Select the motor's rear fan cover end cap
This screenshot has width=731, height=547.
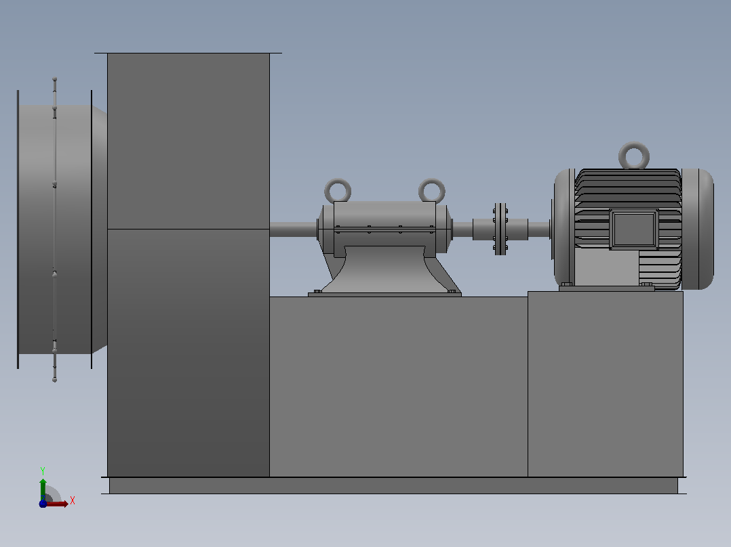click(x=697, y=229)
